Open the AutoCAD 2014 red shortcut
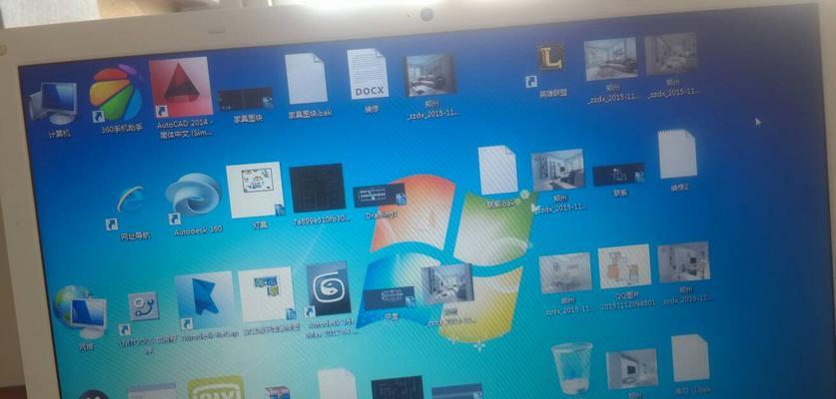This screenshot has height=399, width=836. tap(181, 88)
